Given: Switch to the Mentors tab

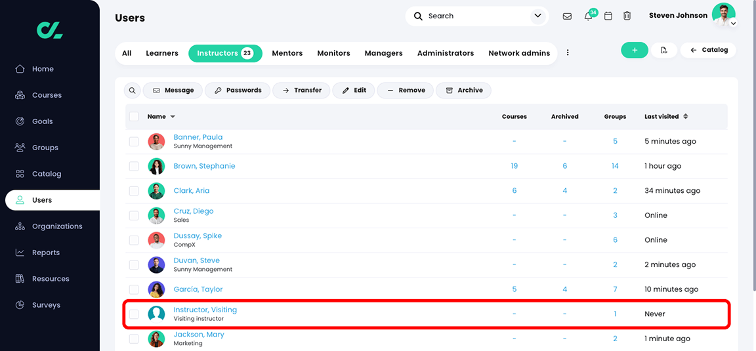Looking at the screenshot, I should [x=287, y=53].
